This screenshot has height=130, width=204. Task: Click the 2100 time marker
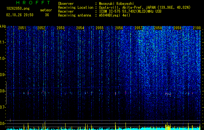(197, 28)
